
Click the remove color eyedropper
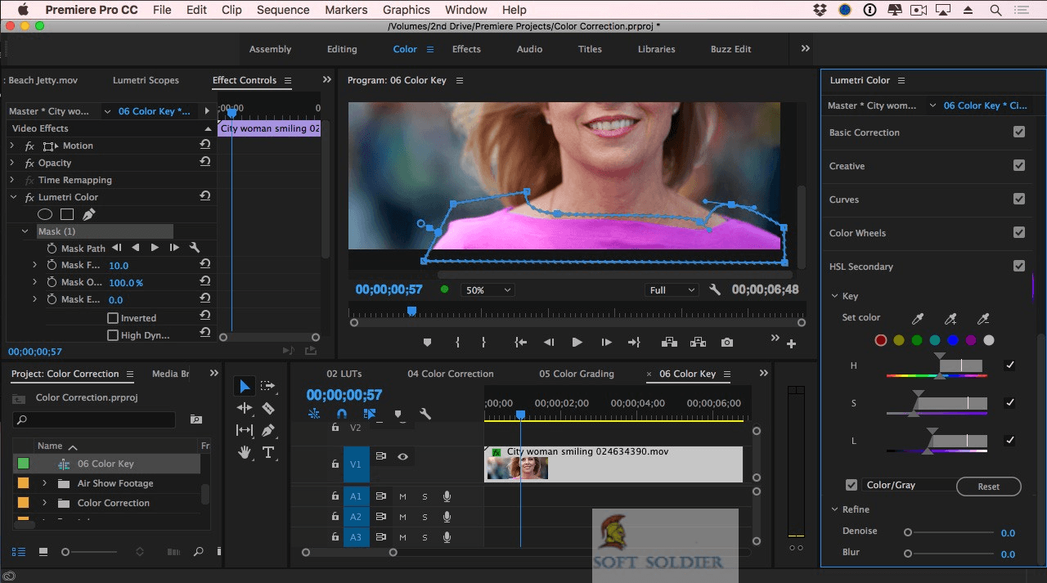point(983,318)
